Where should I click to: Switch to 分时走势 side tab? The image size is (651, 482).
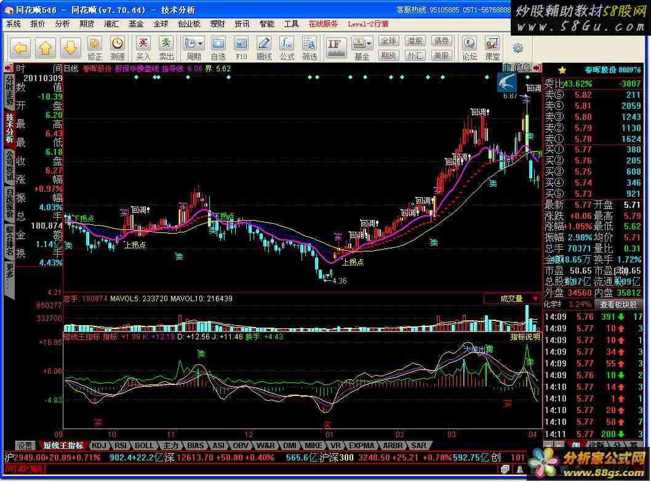coord(9,90)
